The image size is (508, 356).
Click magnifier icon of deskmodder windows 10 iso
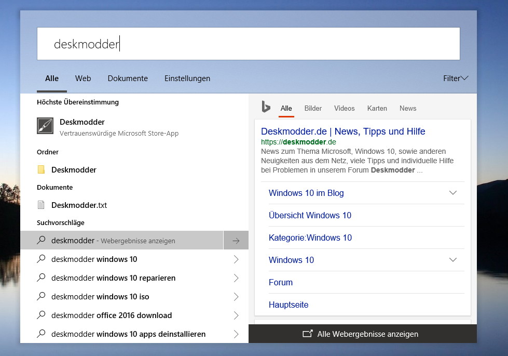pos(41,296)
